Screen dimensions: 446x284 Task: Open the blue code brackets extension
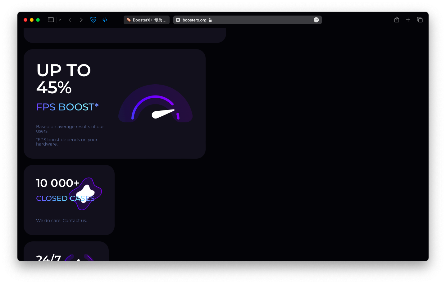tap(105, 20)
